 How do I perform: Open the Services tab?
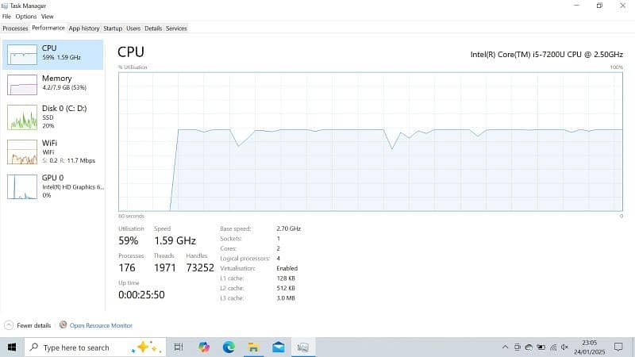point(176,28)
